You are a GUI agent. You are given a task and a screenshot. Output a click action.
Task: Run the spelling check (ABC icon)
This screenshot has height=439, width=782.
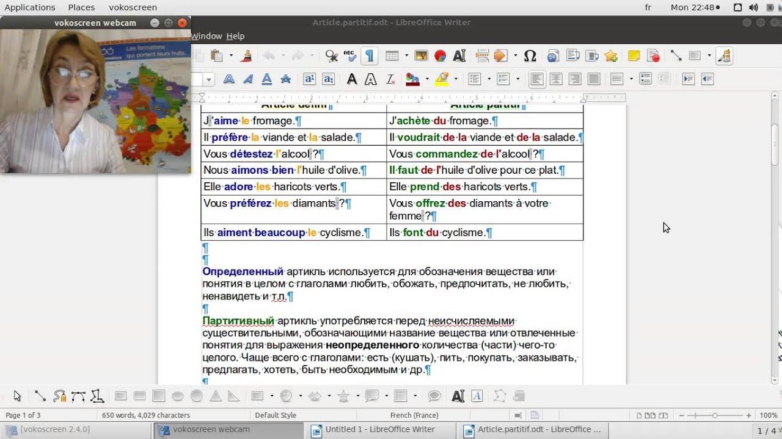(350, 56)
